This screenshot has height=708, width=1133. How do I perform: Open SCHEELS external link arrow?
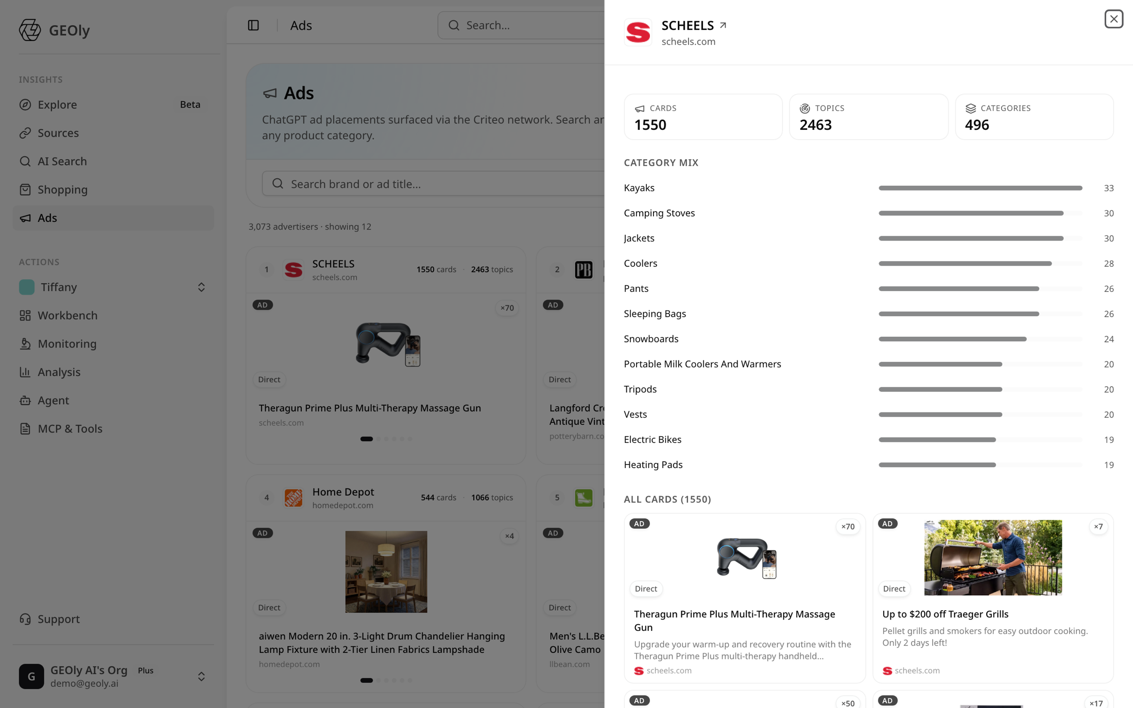coord(723,25)
